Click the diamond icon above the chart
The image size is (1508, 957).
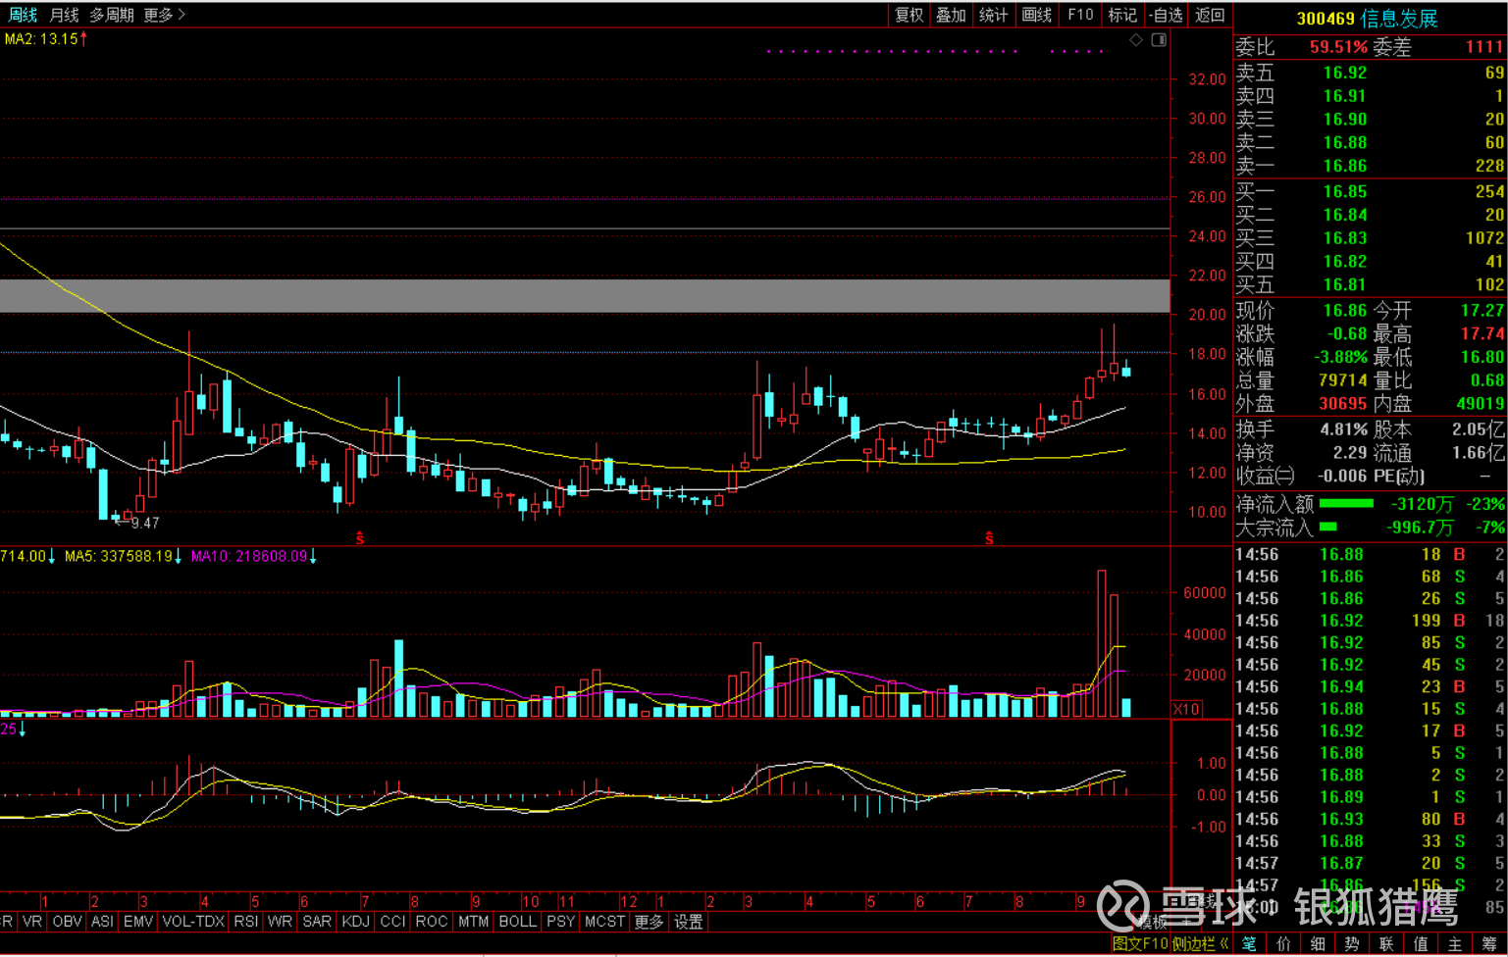1136,40
